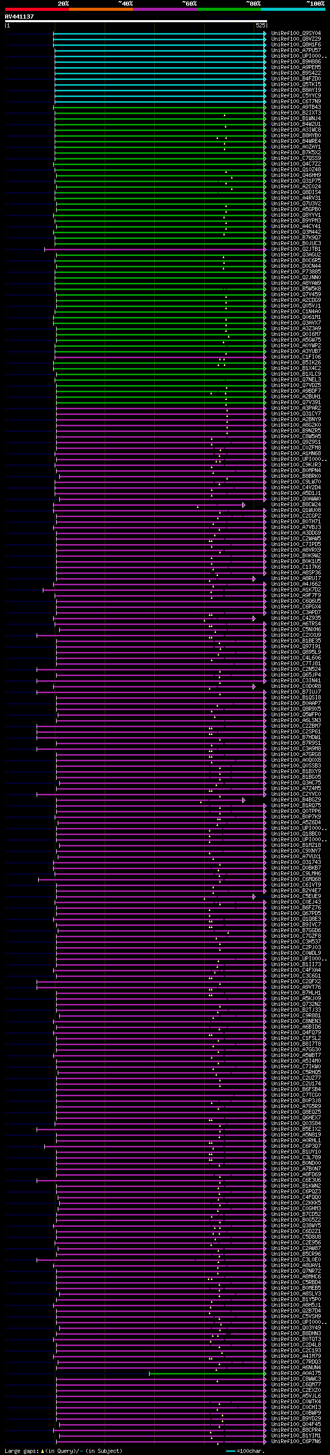
Task: Open hit UniRef100_C5NXH6
Action: pos(295,629)
